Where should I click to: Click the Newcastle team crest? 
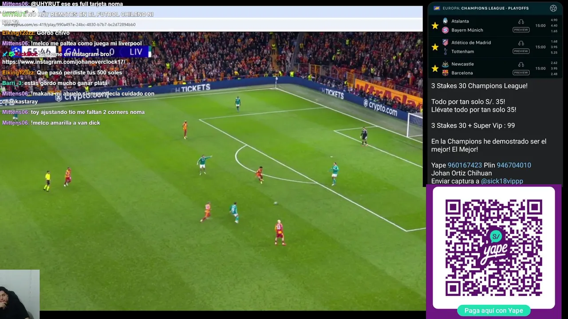click(x=445, y=64)
